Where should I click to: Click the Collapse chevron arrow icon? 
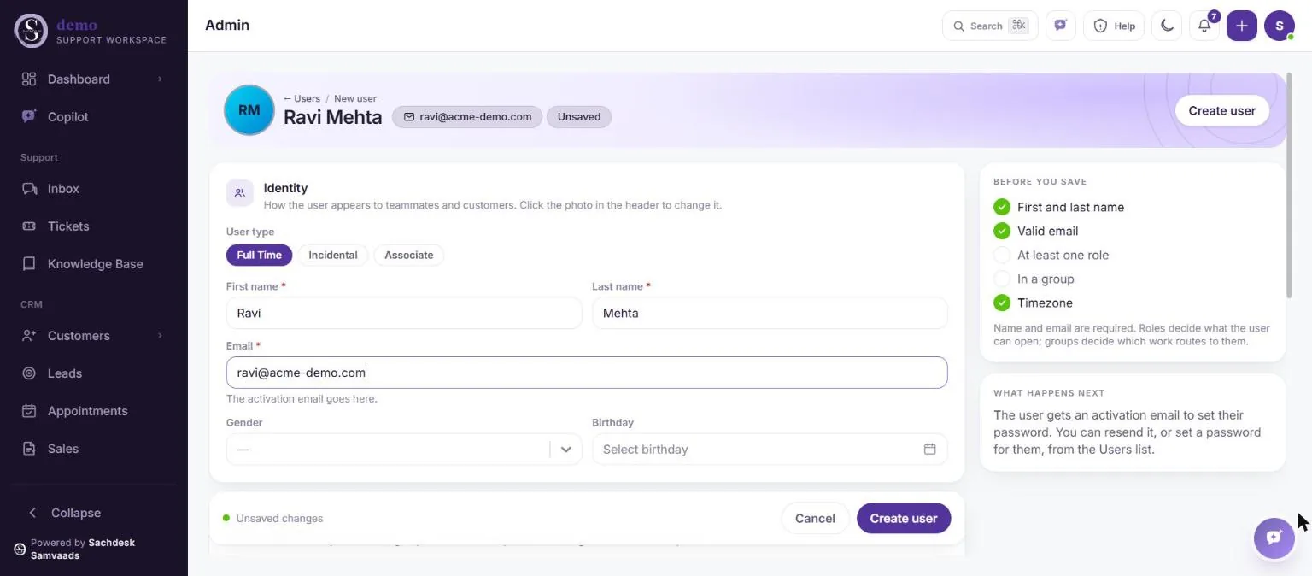click(x=32, y=513)
